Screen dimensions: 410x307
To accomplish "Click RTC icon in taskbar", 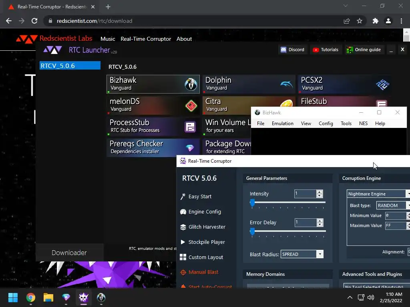I will tap(83, 297).
